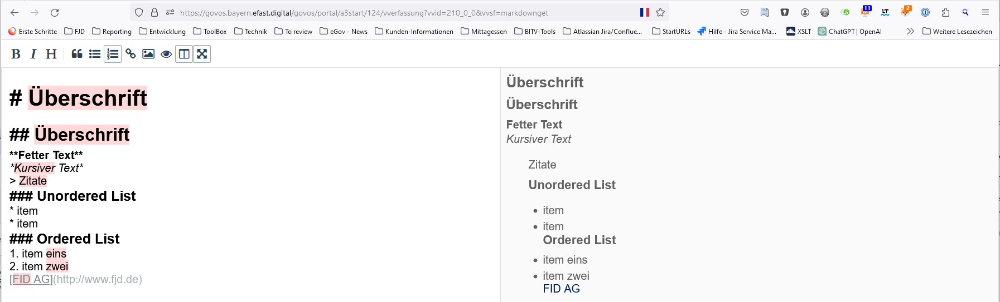Insert a hyperlink via link icon
This screenshot has height=302, width=1000.
coord(131,54)
